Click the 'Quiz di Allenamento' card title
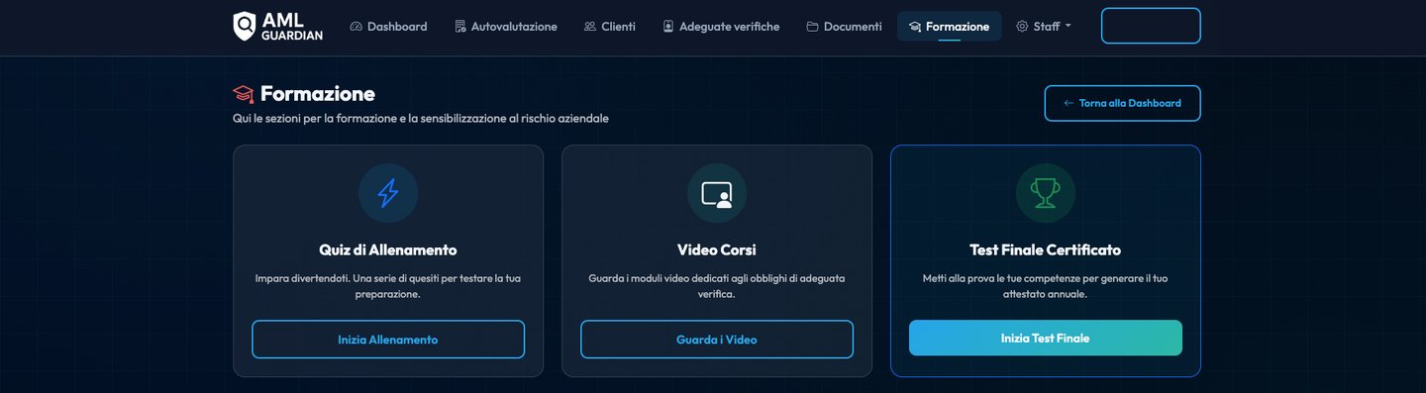 pos(388,249)
